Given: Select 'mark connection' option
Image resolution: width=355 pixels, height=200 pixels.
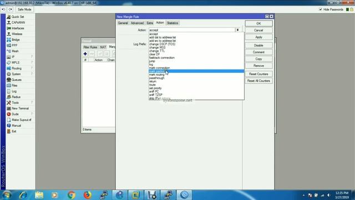Looking at the screenshot, I should pyautogui.click(x=196, y=68).
